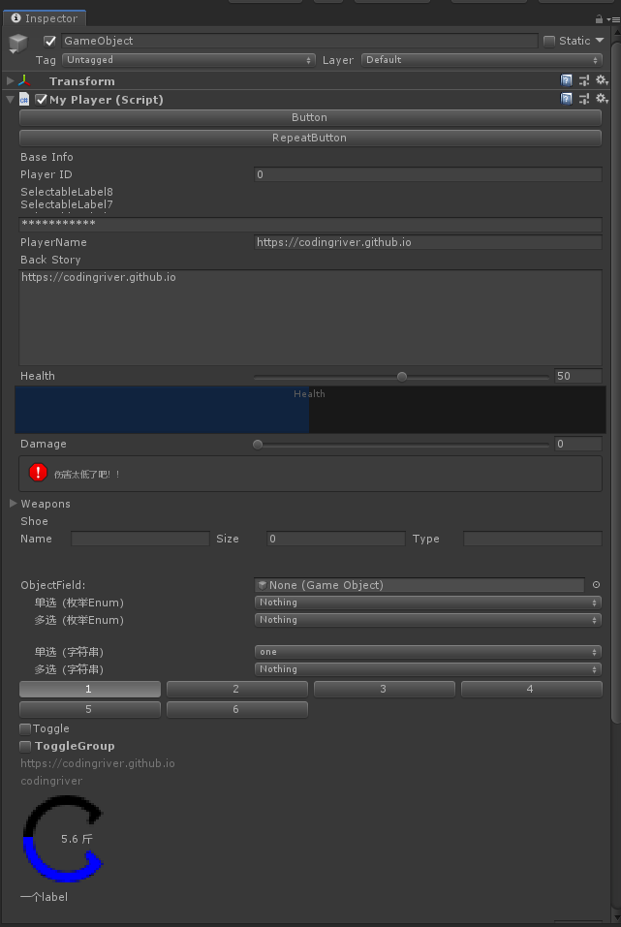Click the circular progress gauge showing 5.6

(x=63, y=838)
